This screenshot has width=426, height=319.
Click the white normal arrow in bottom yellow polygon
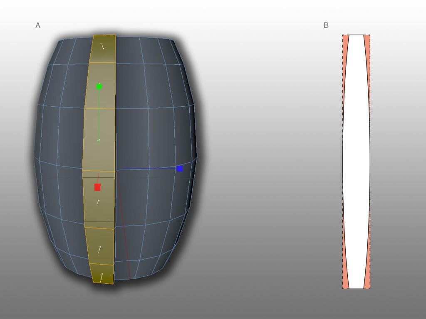[101, 277]
